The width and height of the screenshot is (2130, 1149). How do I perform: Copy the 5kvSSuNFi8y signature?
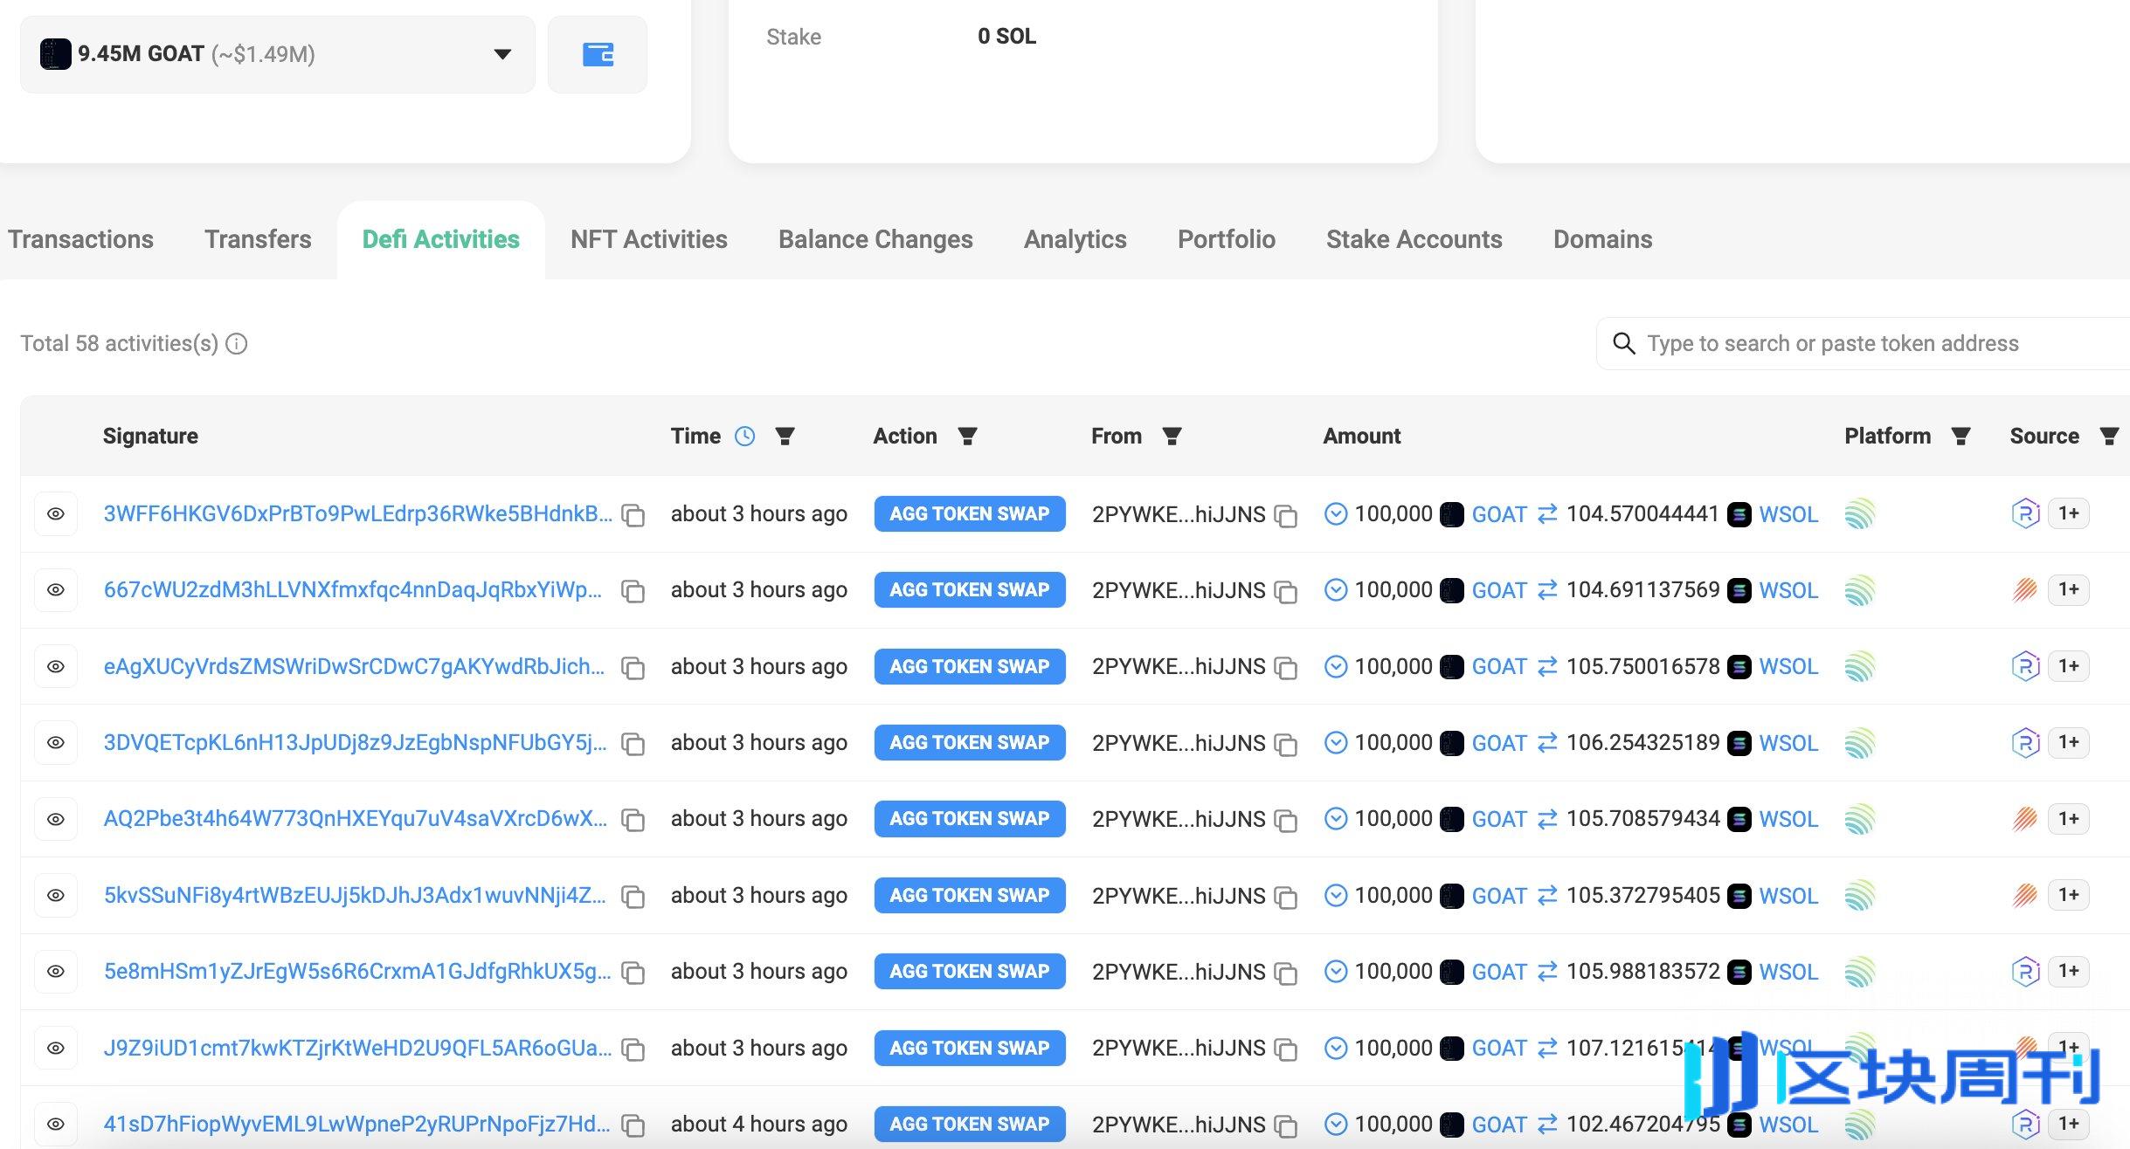[633, 897]
